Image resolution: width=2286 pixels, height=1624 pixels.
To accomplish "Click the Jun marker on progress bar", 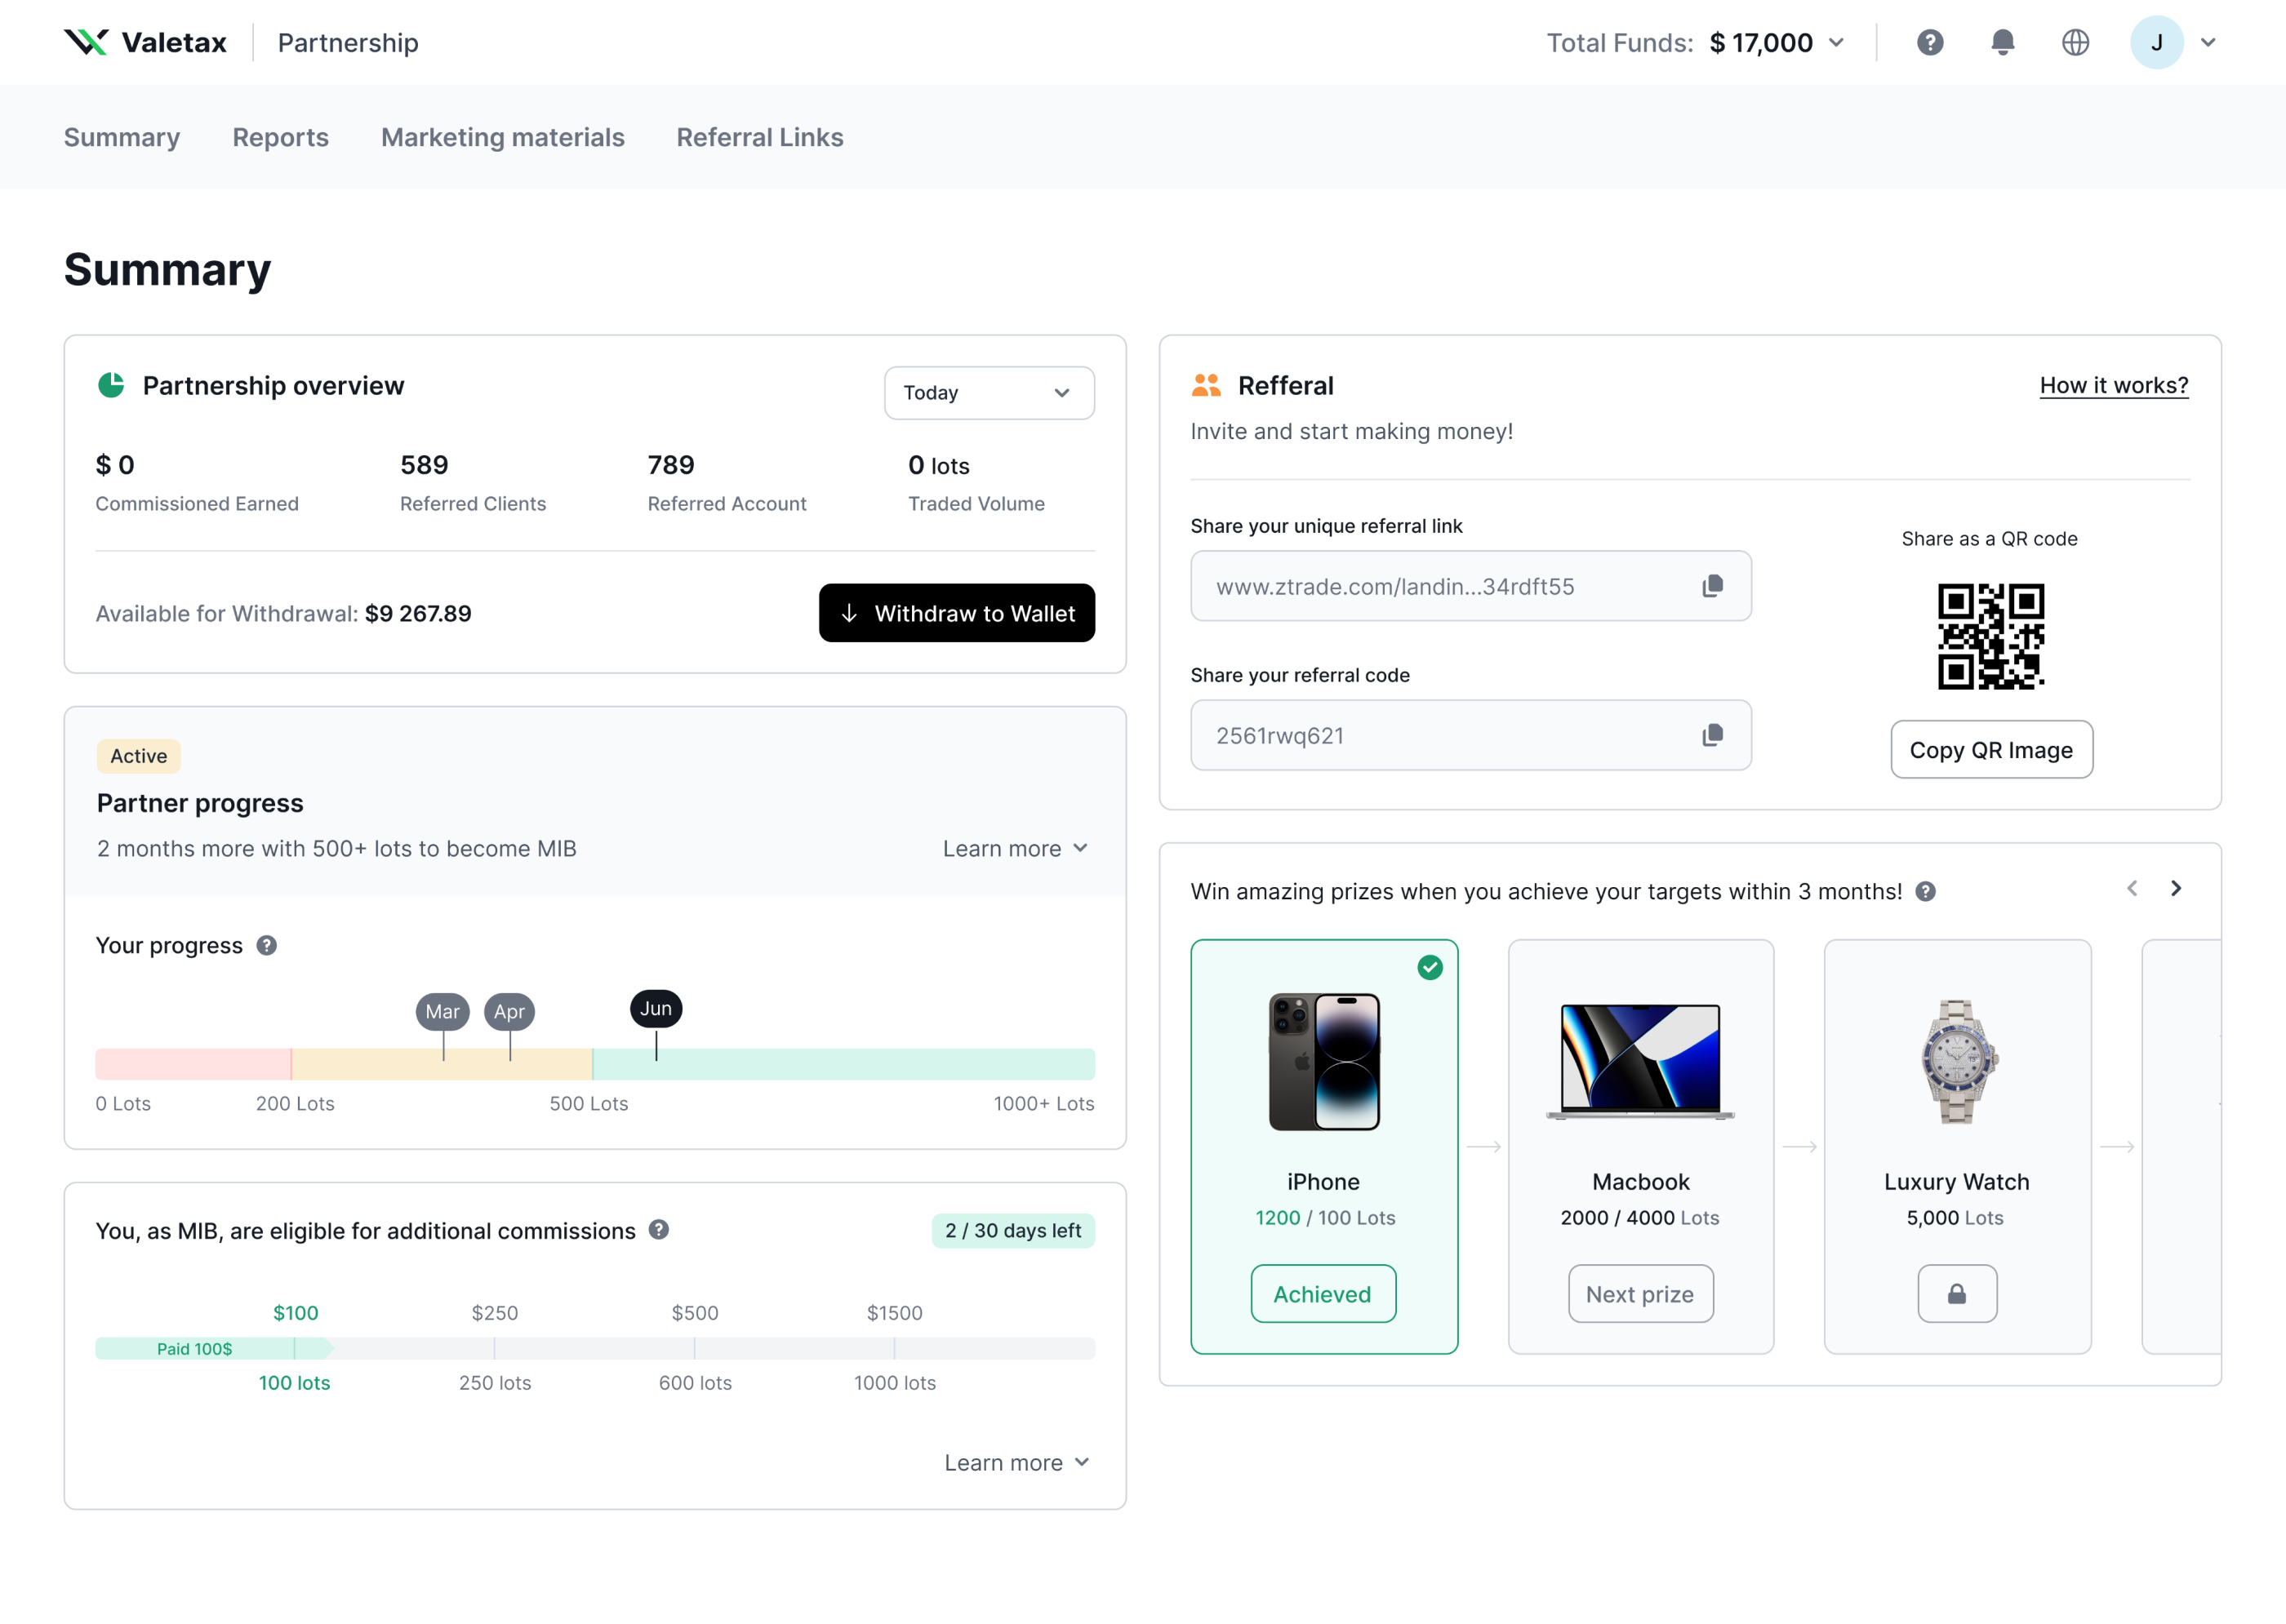I will point(656,1008).
